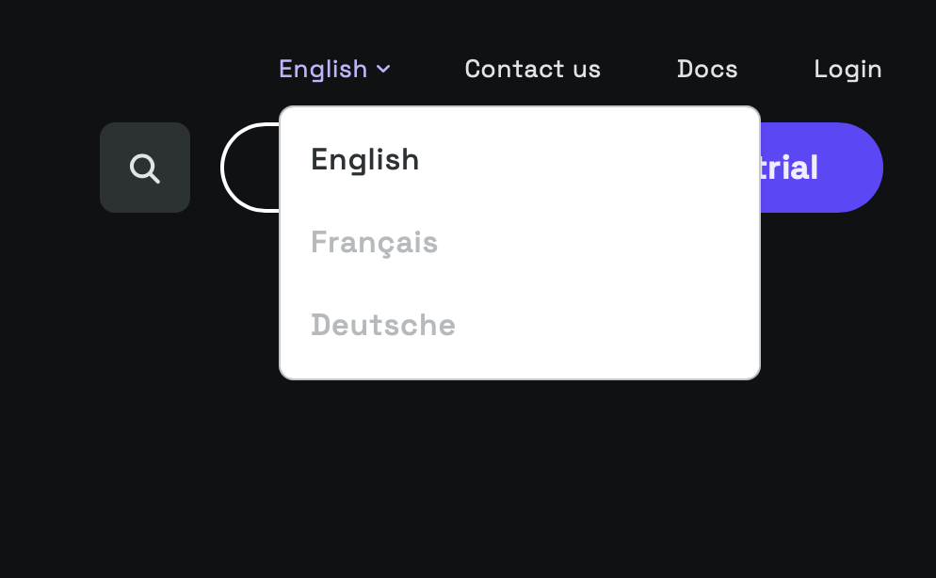The image size is (936, 578).
Task: Select Deutsche from the language list
Action: pyautogui.click(x=382, y=326)
